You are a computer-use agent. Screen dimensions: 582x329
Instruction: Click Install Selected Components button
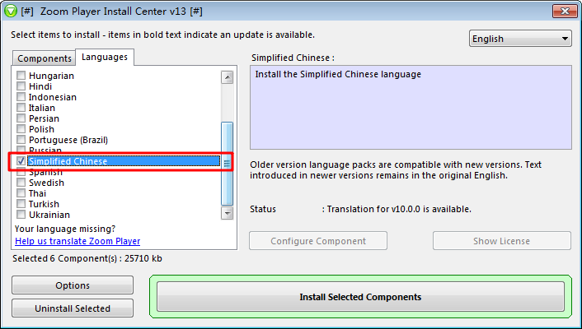click(x=360, y=297)
